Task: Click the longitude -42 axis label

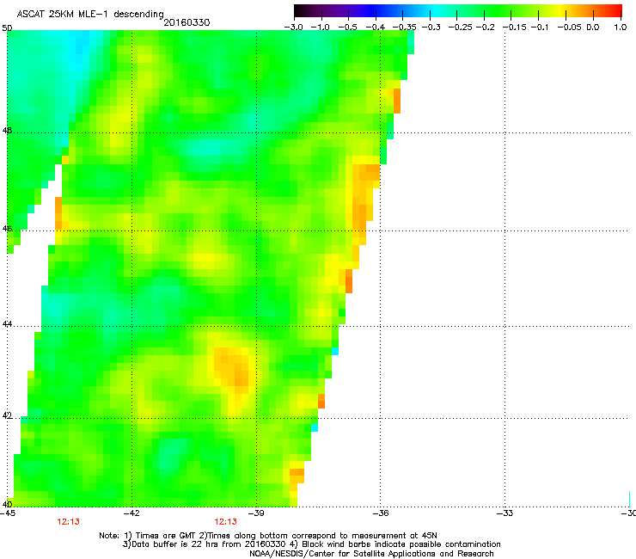Action: pos(131,513)
